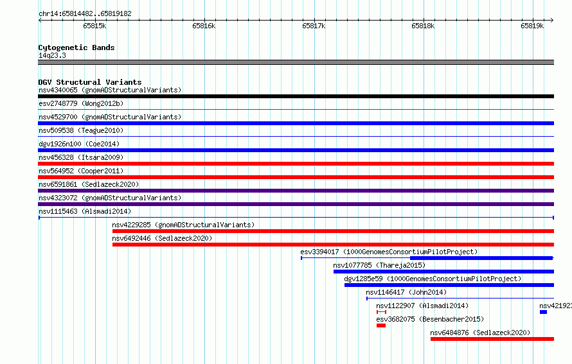
Task: Select the black nsv4340065 variant bar
Action: (x=296, y=96)
